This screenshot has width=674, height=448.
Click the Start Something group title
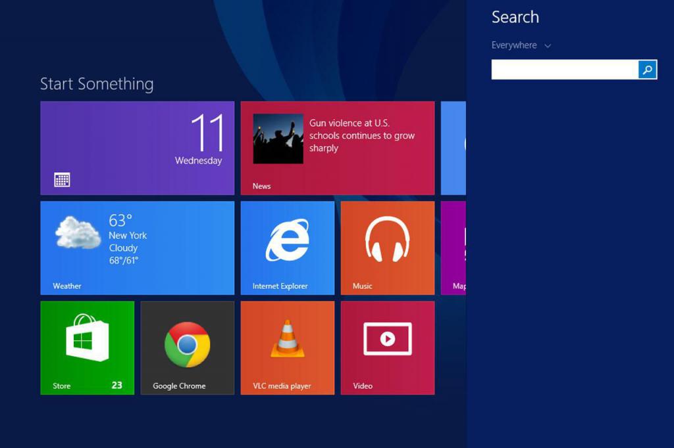point(97,84)
